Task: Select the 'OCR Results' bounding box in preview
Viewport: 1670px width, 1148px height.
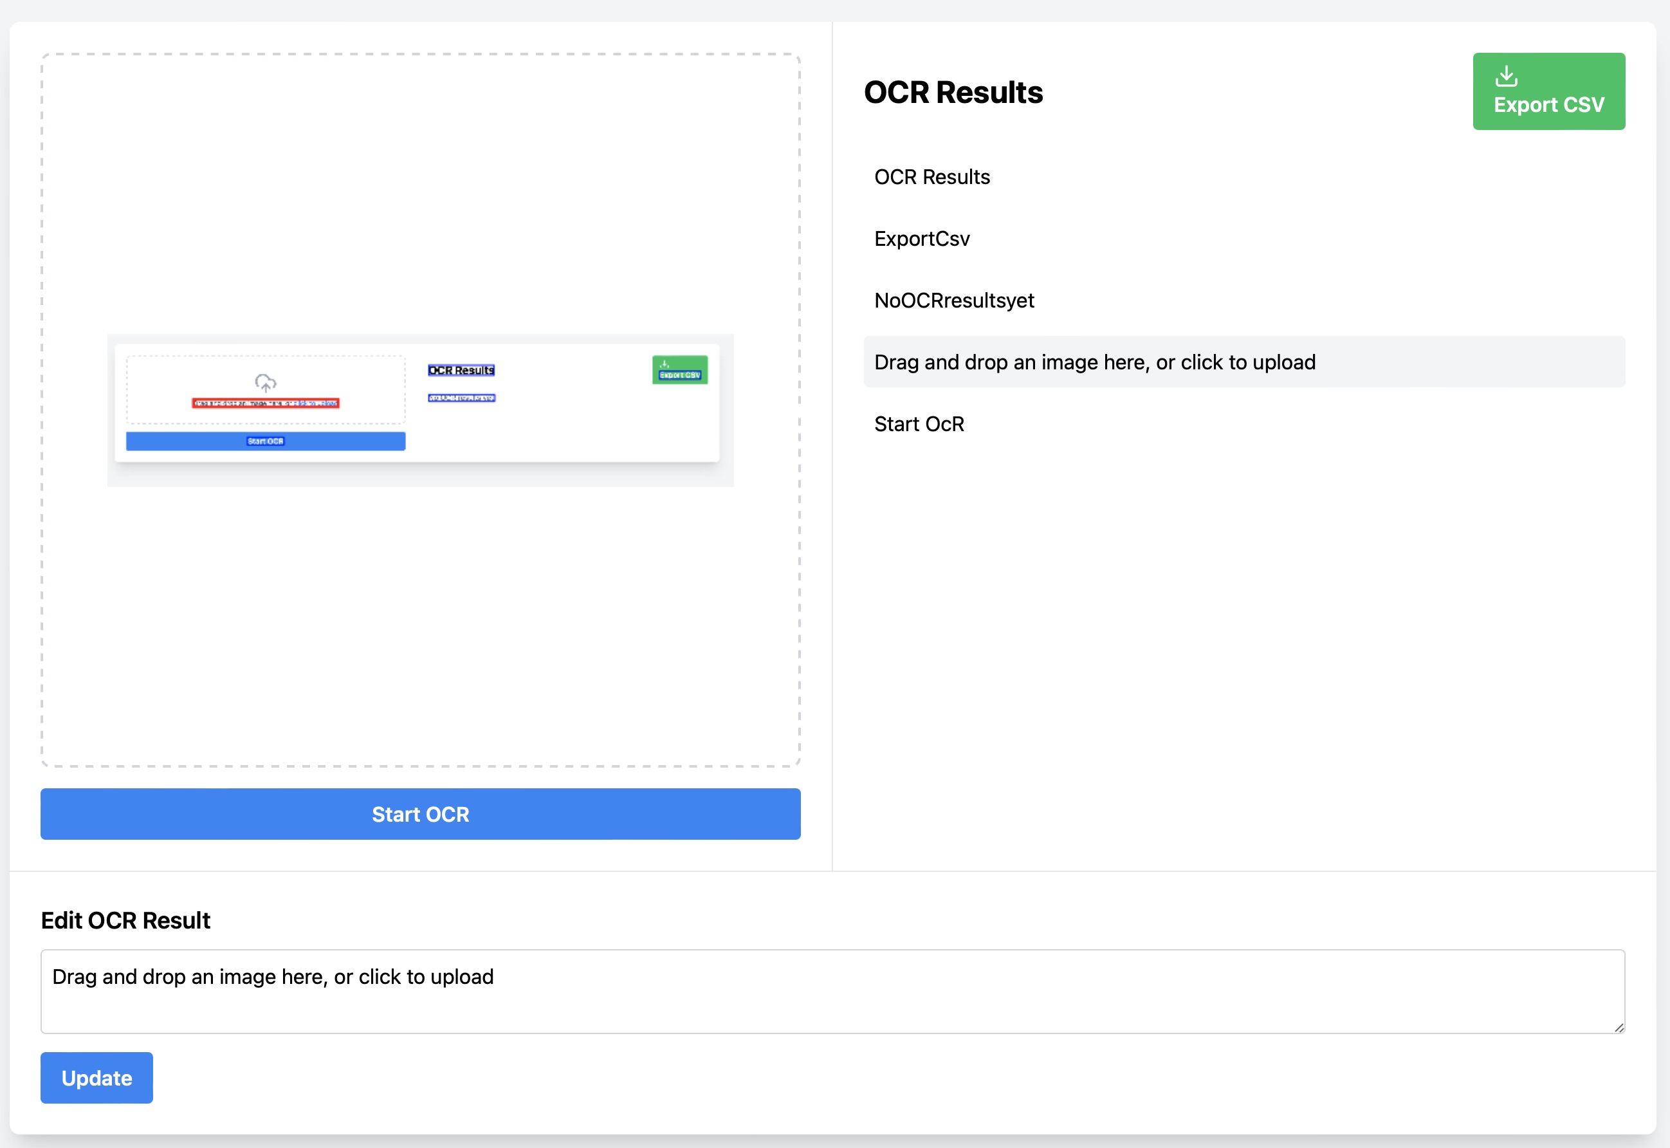Action: coord(461,370)
